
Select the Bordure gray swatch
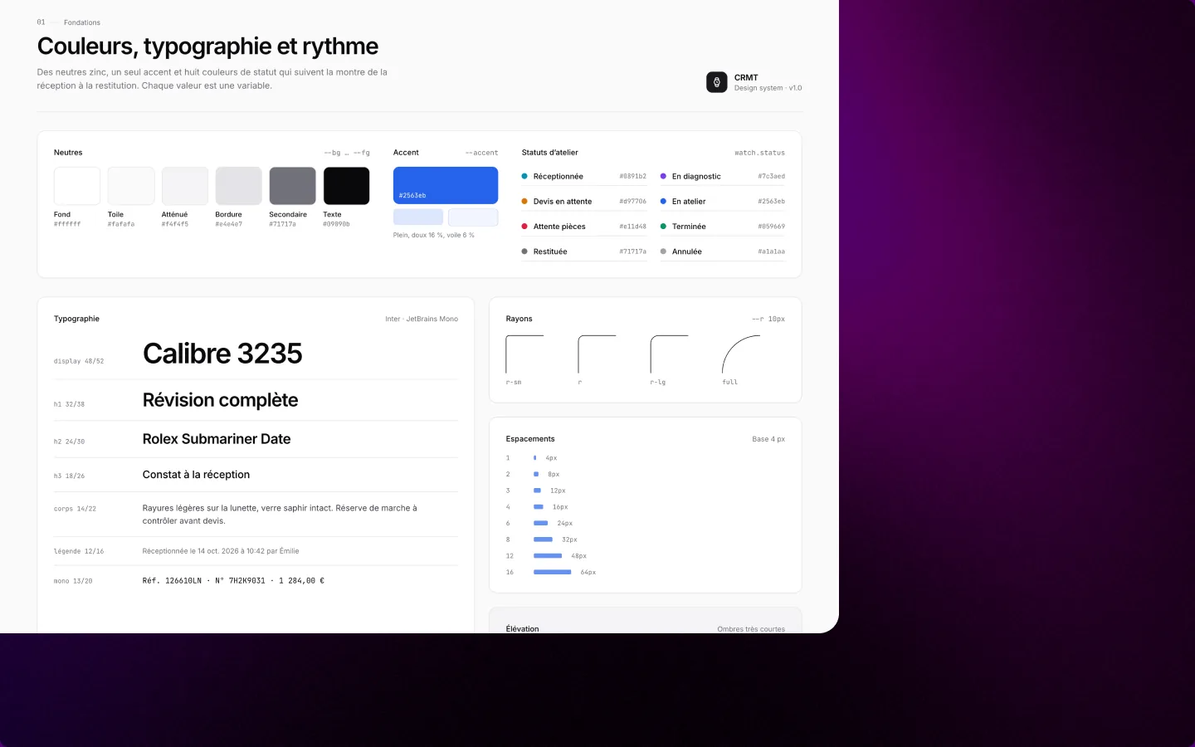tap(239, 186)
